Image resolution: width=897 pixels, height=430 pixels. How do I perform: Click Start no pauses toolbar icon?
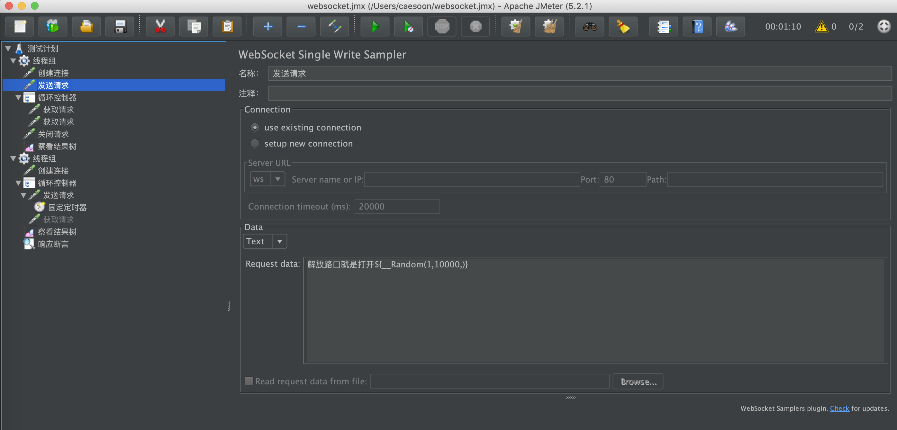408,26
